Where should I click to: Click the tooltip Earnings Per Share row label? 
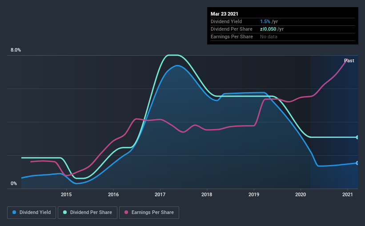(232, 36)
